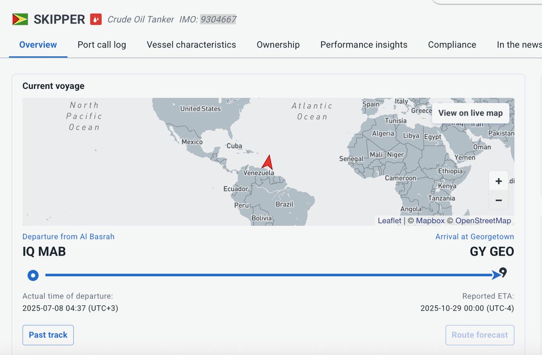This screenshot has height=355, width=542.
Task: Open the Compliance tab
Action: click(452, 45)
